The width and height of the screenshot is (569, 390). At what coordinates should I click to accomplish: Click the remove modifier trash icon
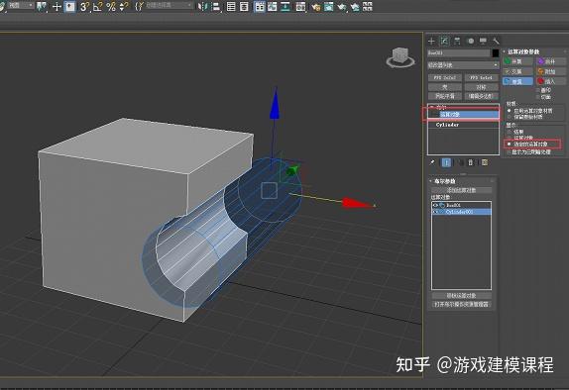(471, 162)
